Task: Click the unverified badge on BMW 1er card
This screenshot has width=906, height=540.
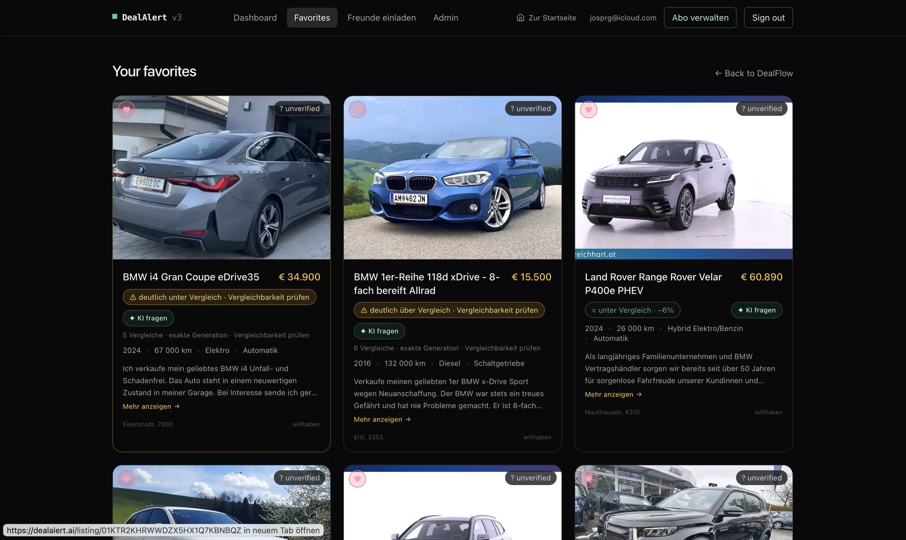Action: click(x=531, y=109)
